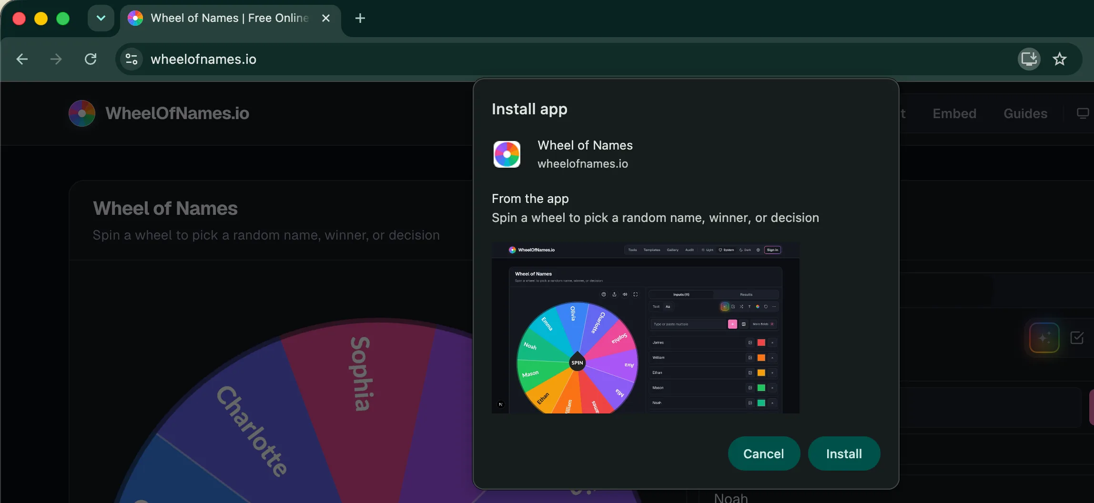Click the Install button in dialog
Screen dimensions: 1094x503
tap(844, 453)
